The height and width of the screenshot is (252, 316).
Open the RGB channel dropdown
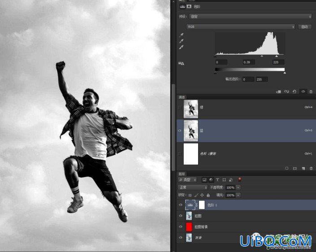point(240,26)
